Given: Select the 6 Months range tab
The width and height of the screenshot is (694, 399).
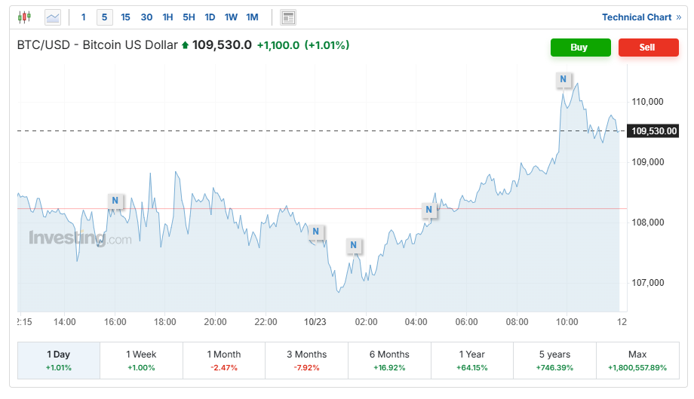Looking at the screenshot, I should [x=389, y=361].
